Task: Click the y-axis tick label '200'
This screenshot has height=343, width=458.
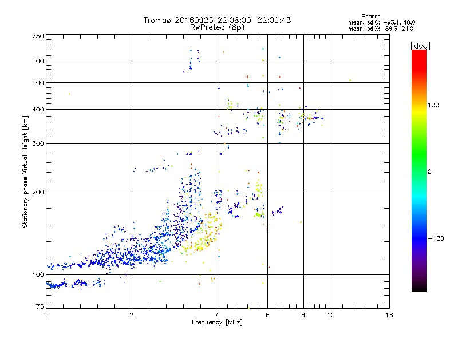Action: pyautogui.click(x=38, y=192)
